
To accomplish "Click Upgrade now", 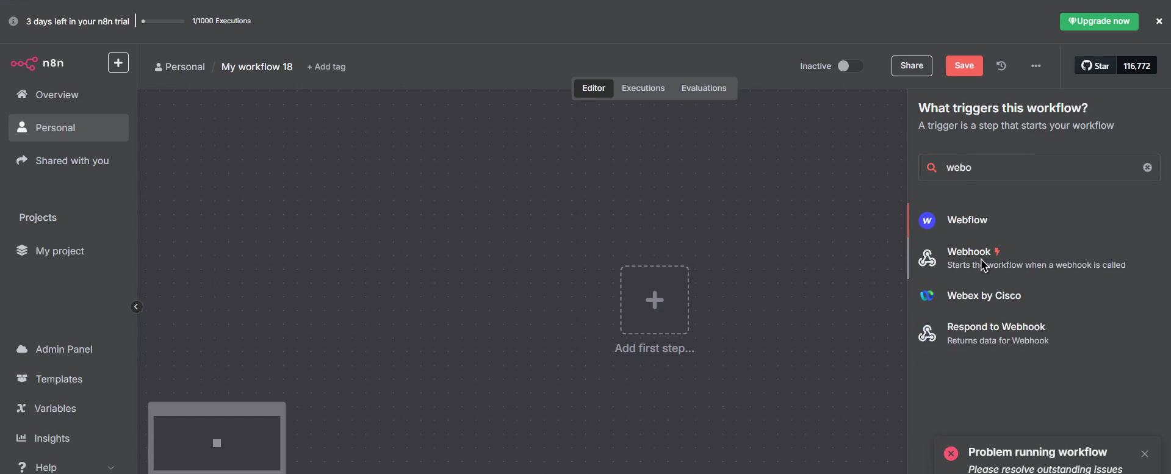I will (x=1099, y=21).
